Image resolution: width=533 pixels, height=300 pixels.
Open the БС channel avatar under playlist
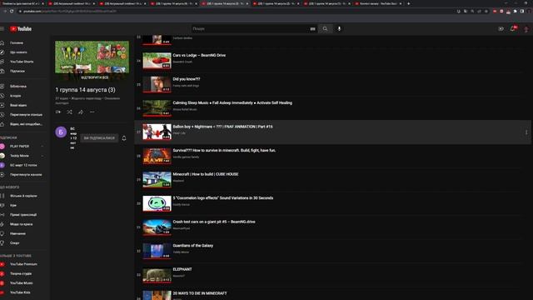pos(61,132)
